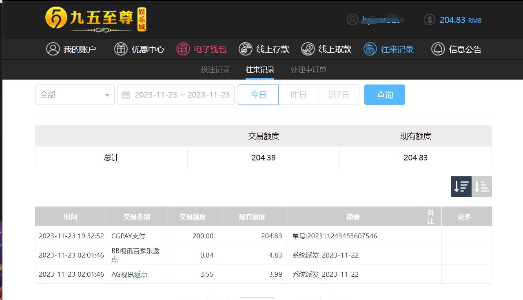Open 电子钱包 menu
523x300 pixels.
click(x=202, y=49)
